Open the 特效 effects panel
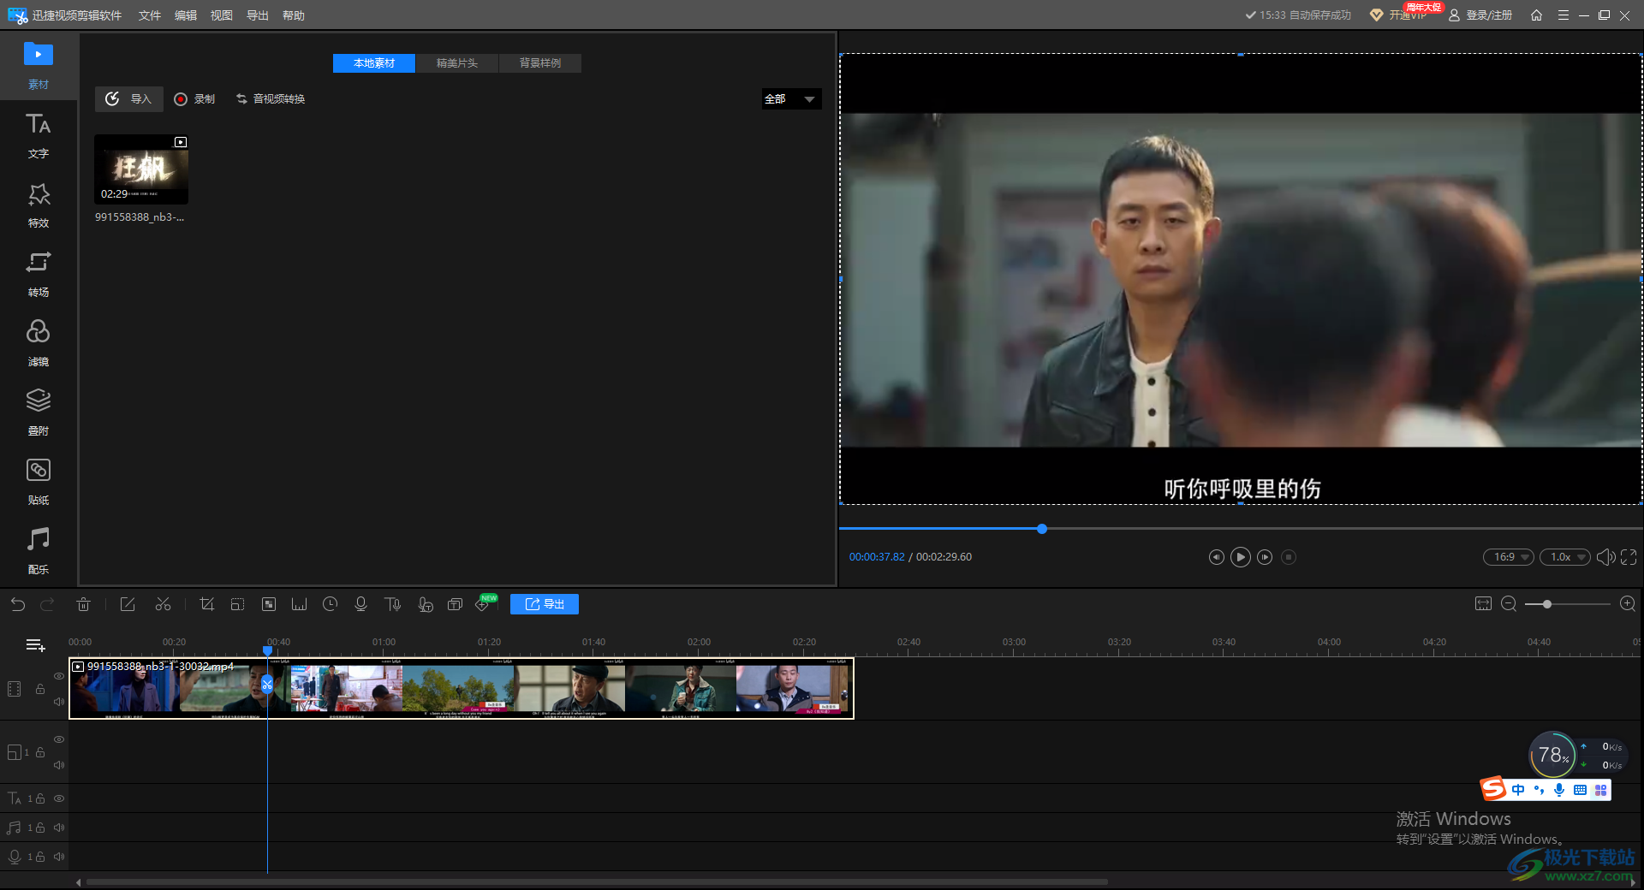 (39, 205)
